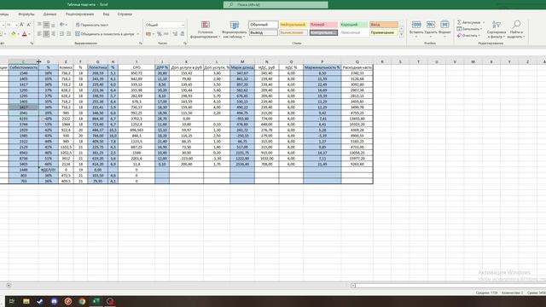This screenshot has width=546, height=307.
Task: Apply orange Input cell style
Action: coord(384,25)
